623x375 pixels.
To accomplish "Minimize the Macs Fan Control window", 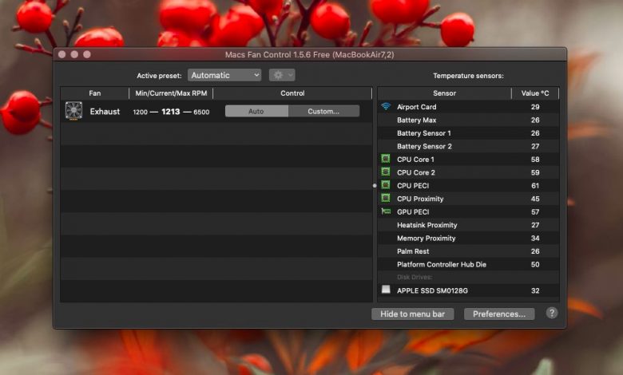I will (x=74, y=54).
